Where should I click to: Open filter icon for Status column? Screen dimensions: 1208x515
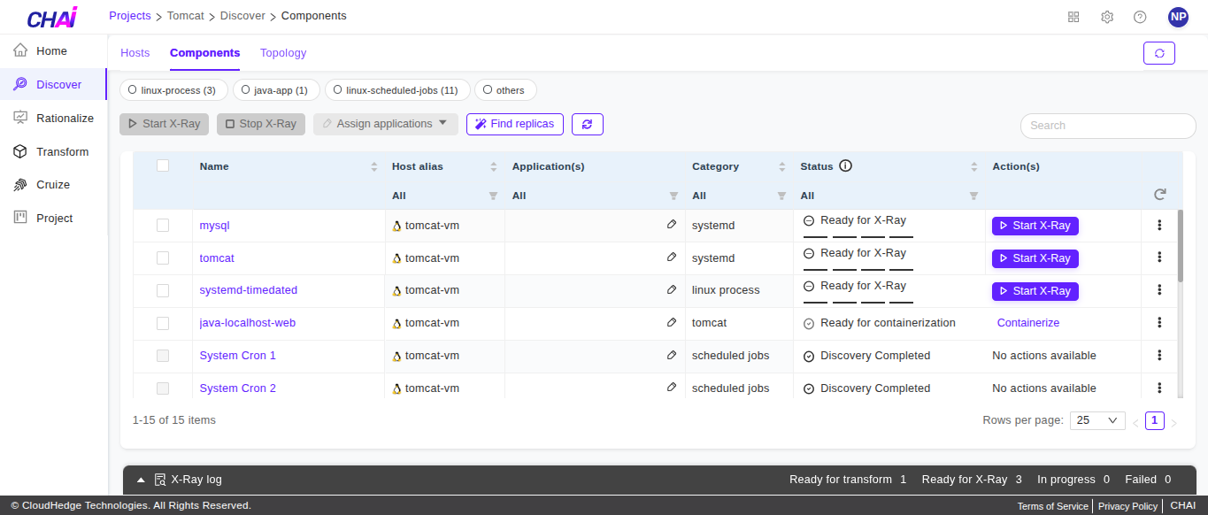pos(973,196)
